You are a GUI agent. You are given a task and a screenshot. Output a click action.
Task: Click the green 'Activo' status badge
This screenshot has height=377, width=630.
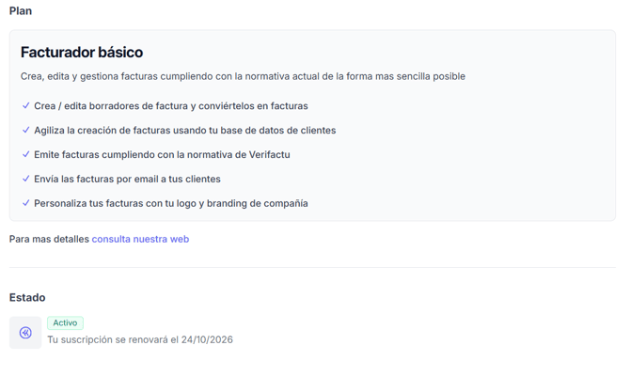(x=65, y=323)
